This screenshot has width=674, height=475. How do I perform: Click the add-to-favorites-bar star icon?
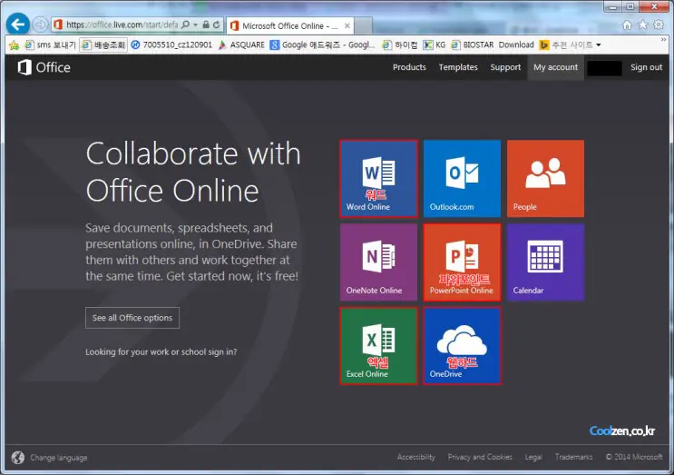15,45
